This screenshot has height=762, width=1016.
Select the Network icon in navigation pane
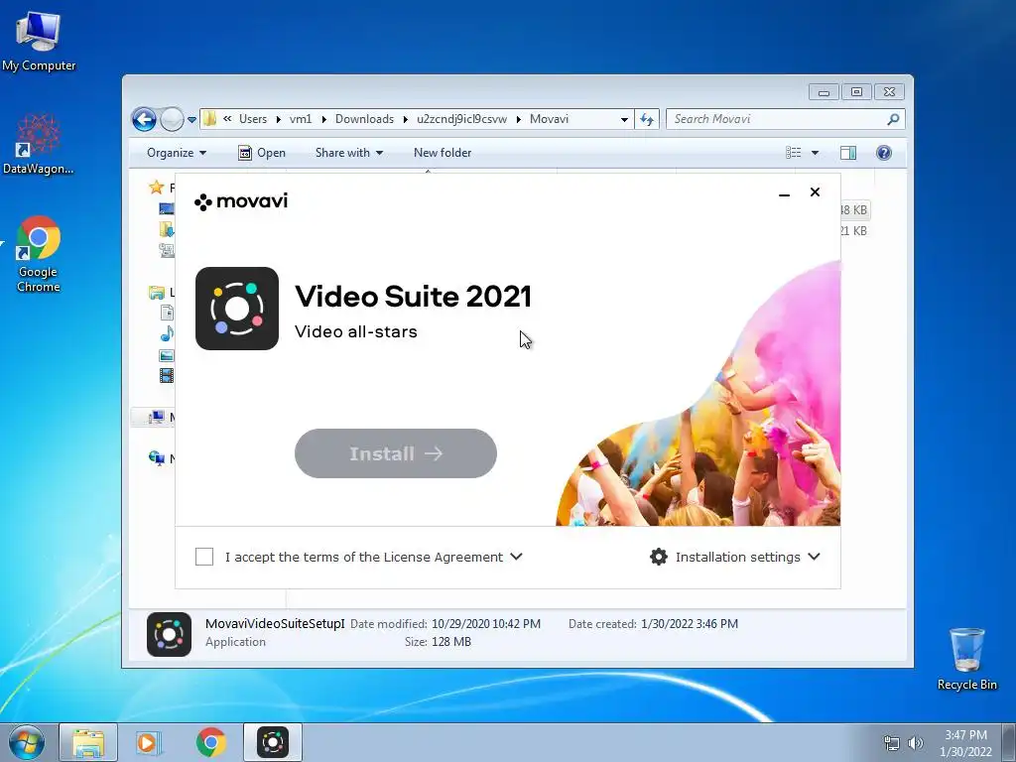tap(156, 458)
